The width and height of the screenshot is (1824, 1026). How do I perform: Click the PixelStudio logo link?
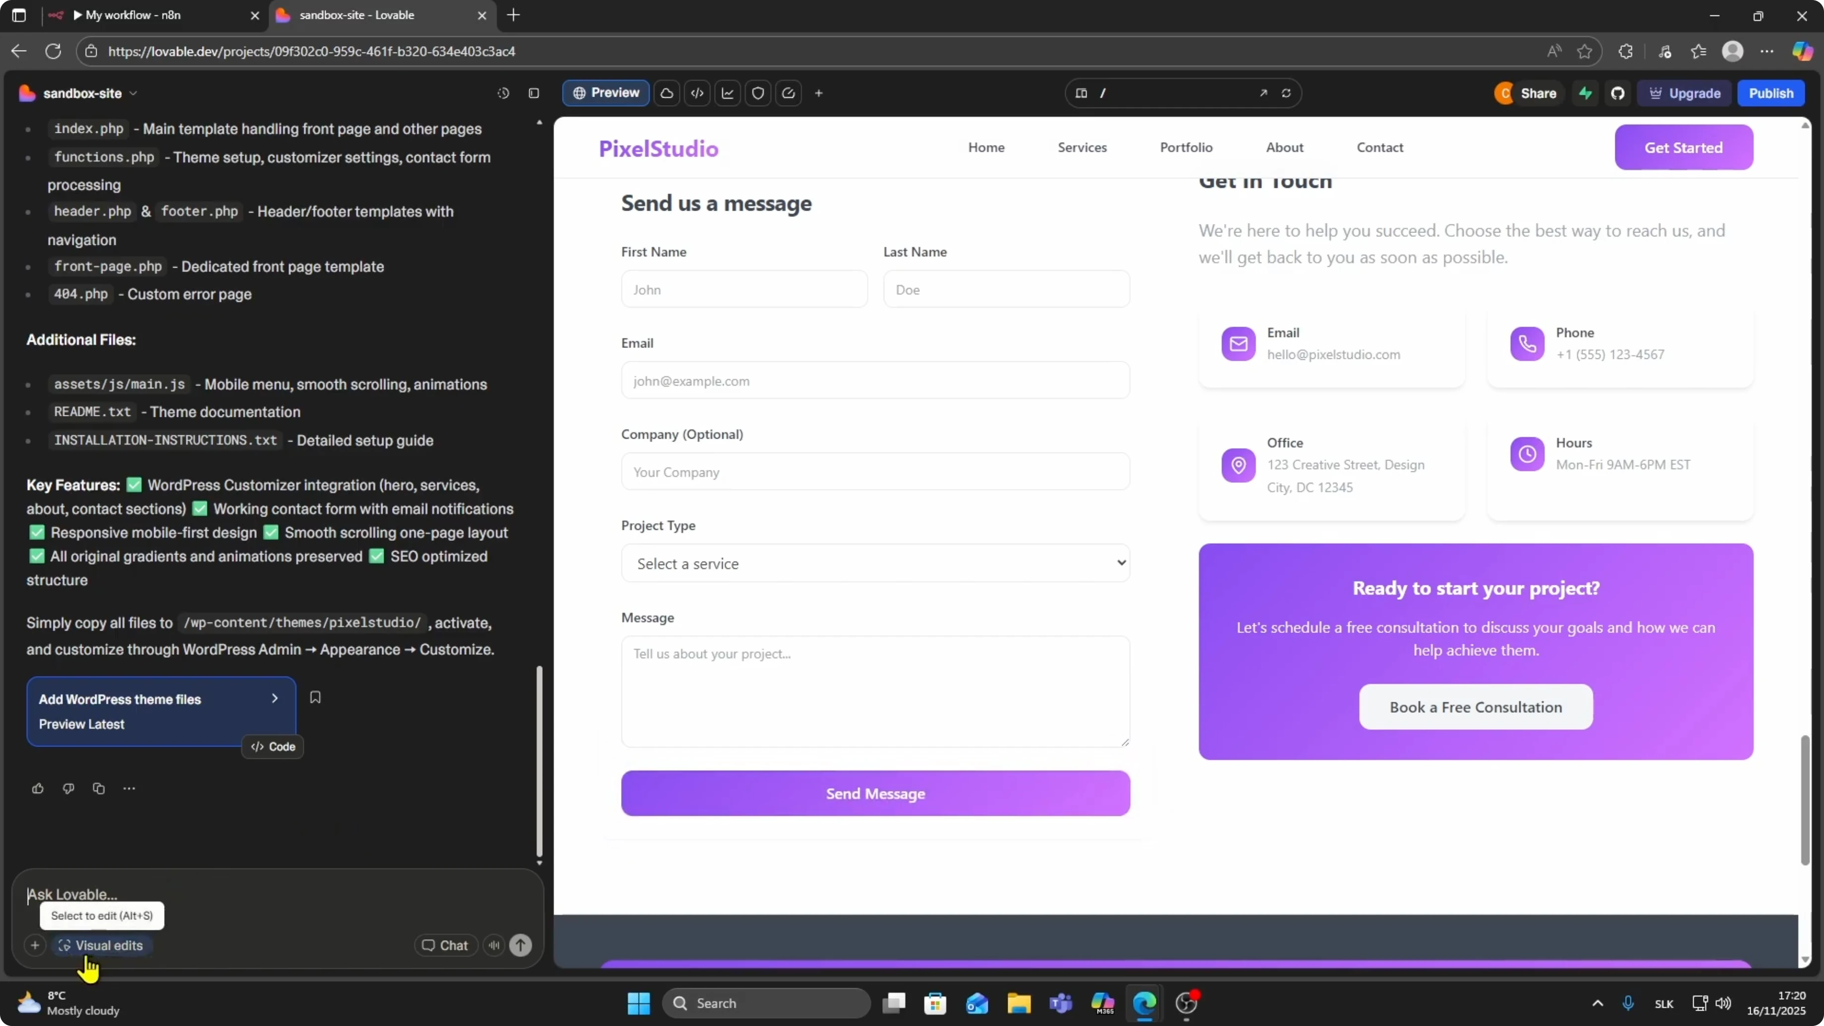[659, 148]
